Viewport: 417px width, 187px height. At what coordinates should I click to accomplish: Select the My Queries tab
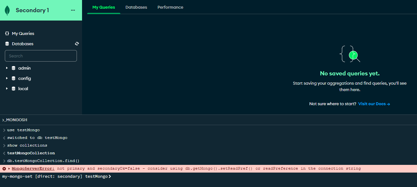pyautogui.click(x=104, y=7)
